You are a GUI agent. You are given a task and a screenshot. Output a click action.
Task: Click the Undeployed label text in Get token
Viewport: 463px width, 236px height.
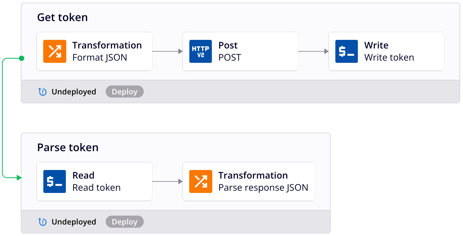[x=74, y=92]
